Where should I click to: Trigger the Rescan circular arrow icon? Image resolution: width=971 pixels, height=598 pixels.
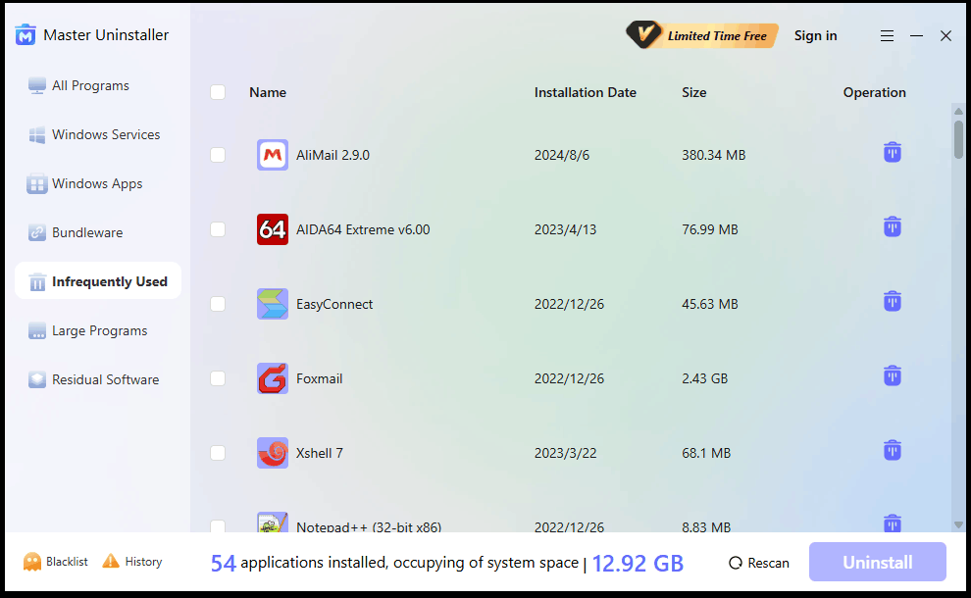pos(734,562)
